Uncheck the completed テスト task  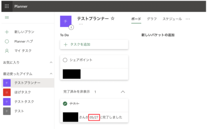(65, 103)
